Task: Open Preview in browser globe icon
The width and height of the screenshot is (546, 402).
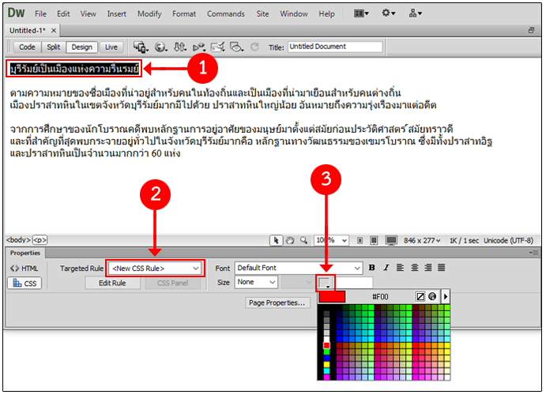Action: tap(161, 47)
